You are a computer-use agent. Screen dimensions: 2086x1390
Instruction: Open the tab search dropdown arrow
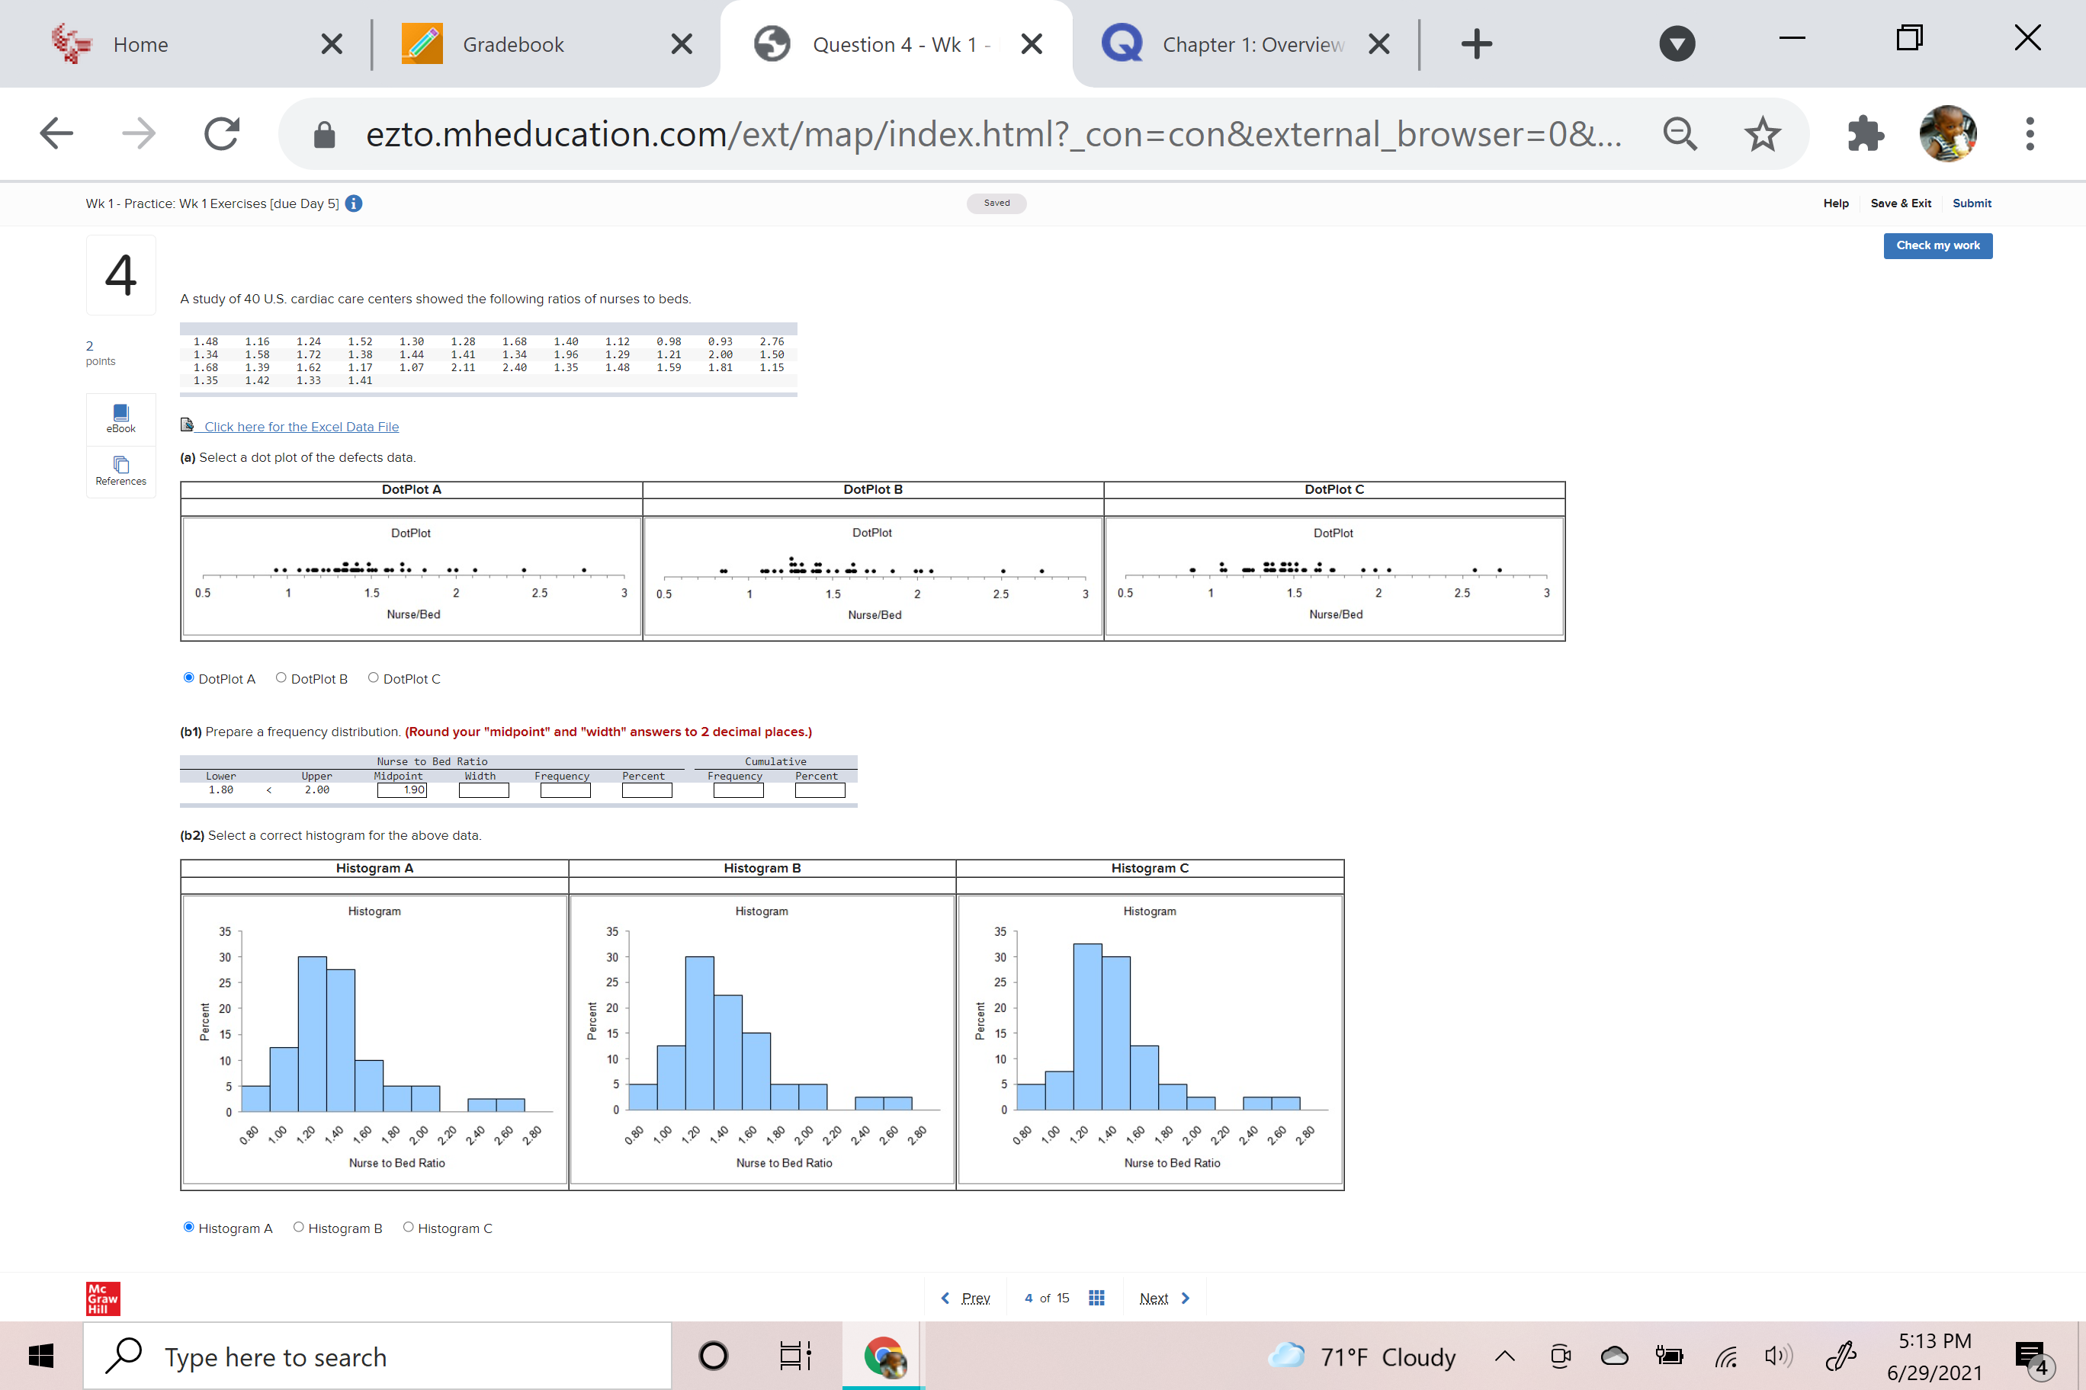tap(1677, 44)
